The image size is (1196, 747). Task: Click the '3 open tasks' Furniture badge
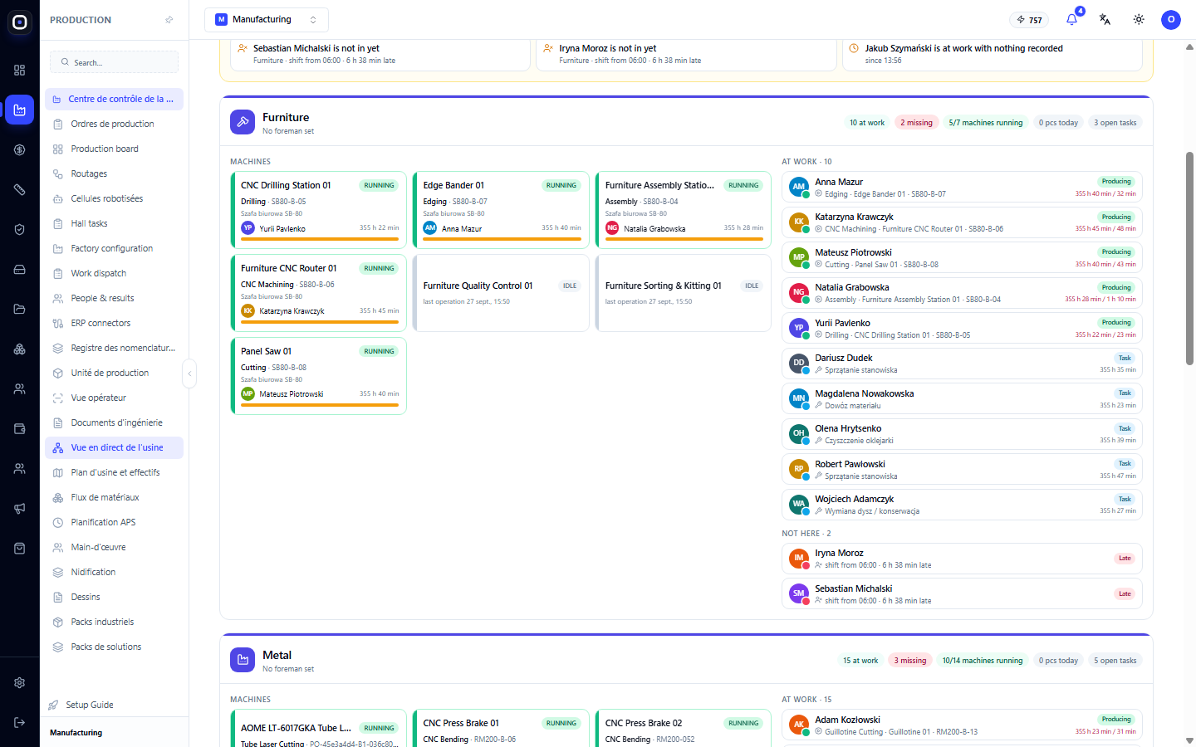click(1115, 123)
